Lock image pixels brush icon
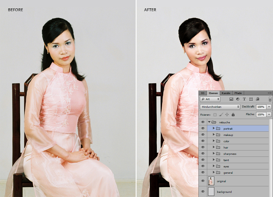 221,115
